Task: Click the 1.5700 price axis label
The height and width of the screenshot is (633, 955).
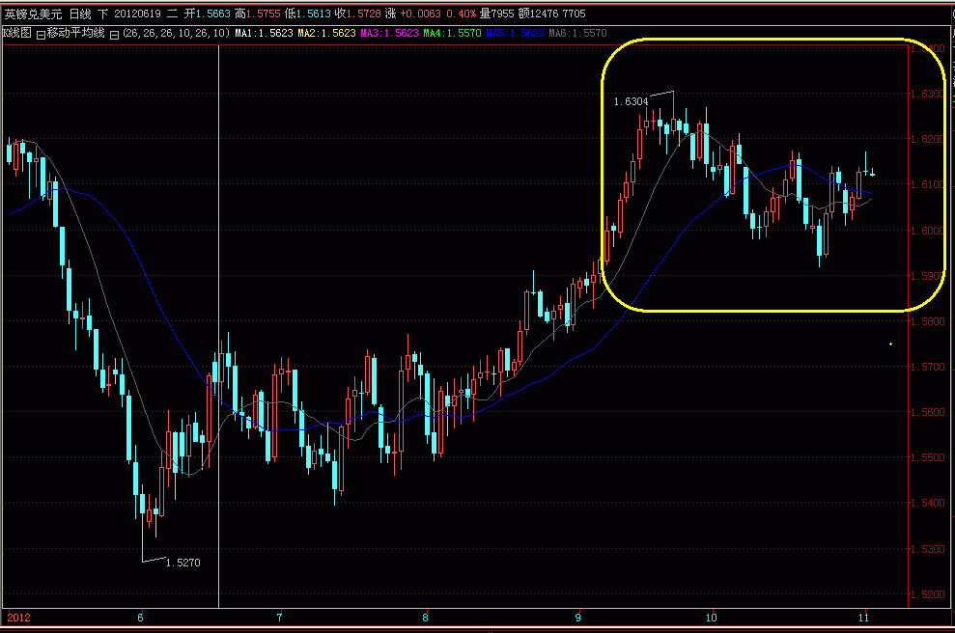Action: click(x=927, y=367)
